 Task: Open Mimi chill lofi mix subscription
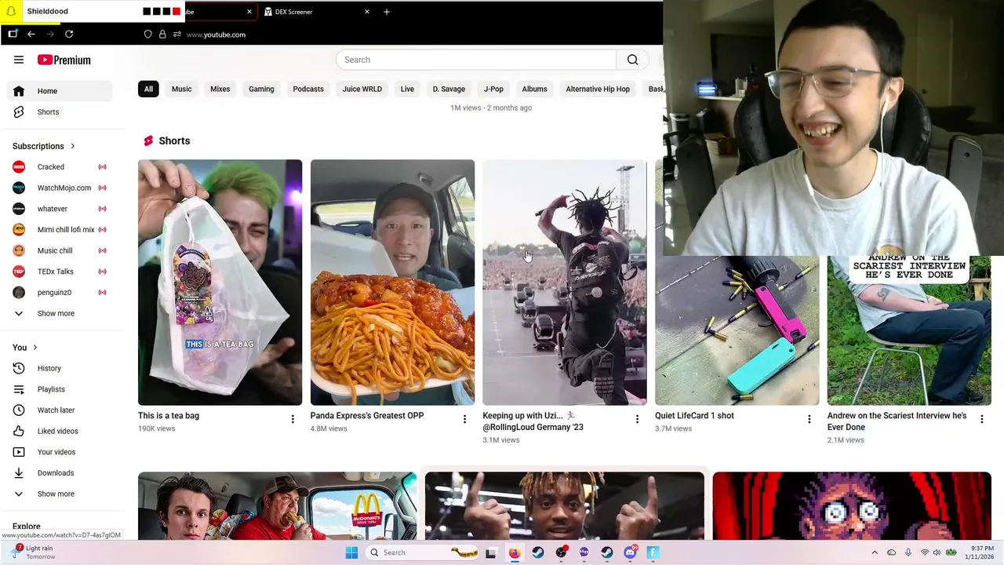pyautogui.click(x=60, y=229)
